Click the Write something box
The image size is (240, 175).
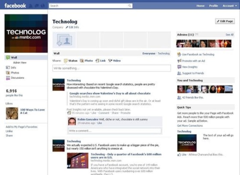(x=111, y=68)
